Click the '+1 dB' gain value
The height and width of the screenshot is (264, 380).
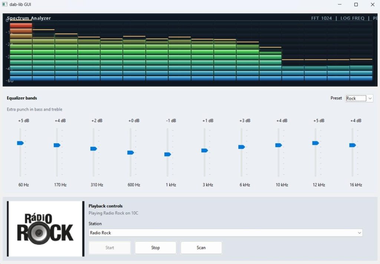click(208, 121)
